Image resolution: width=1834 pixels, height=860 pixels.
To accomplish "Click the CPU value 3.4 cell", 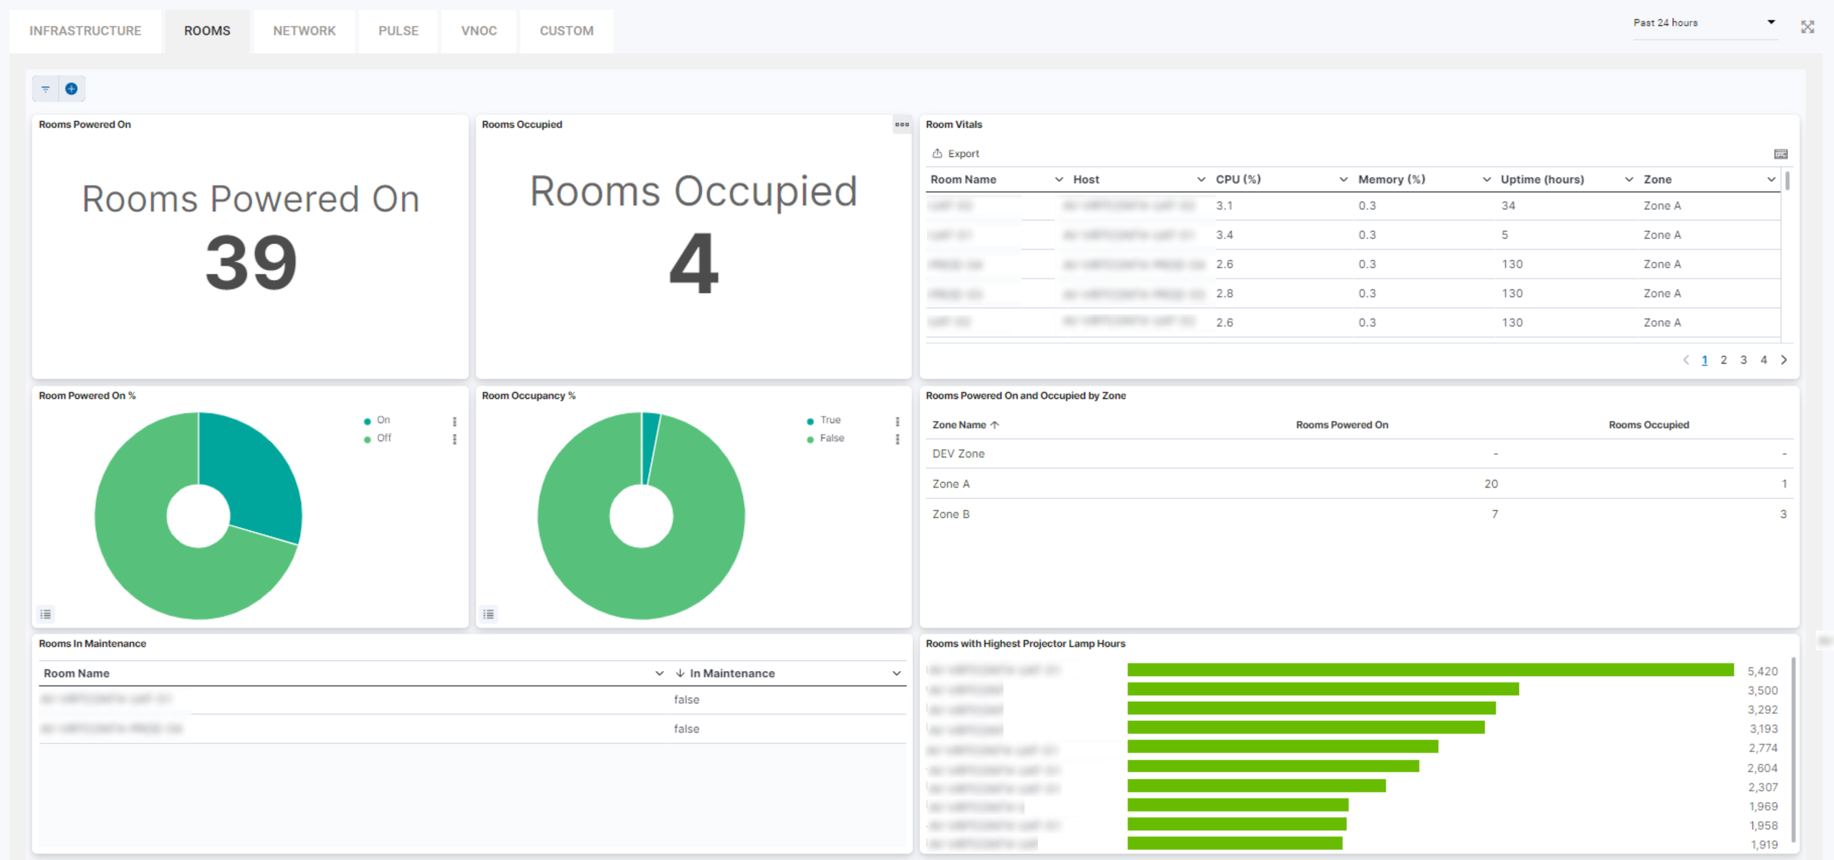I will [x=1224, y=235].
